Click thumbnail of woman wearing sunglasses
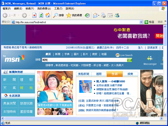 coord(55,111)
